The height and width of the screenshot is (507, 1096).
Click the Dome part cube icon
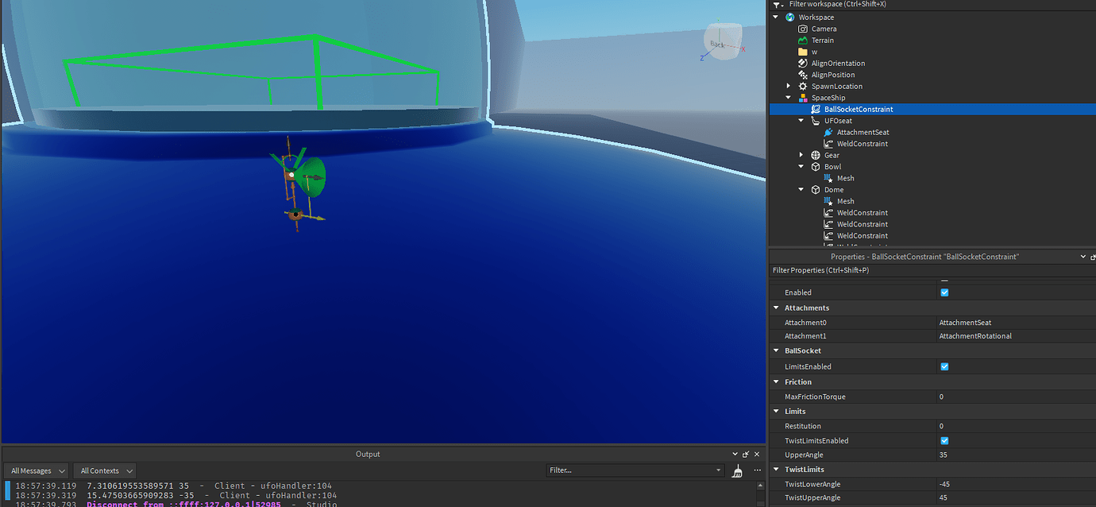tap(815, 190)
